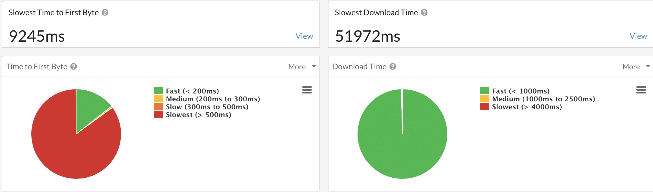Click the Slowest (> 4000ms) red swatch
The height and width of the screenshot is (192, 653).
[x=485, y=107]
